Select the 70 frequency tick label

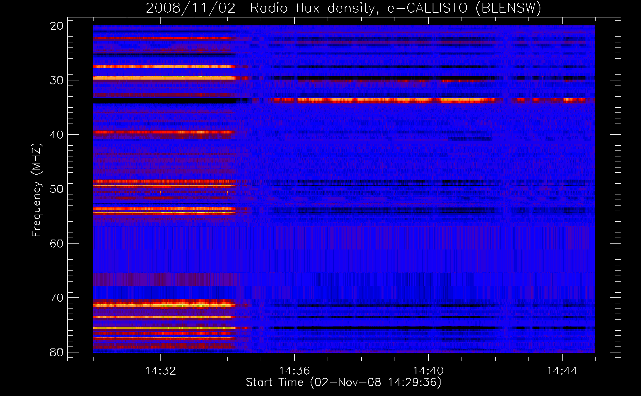click(57, 298)
